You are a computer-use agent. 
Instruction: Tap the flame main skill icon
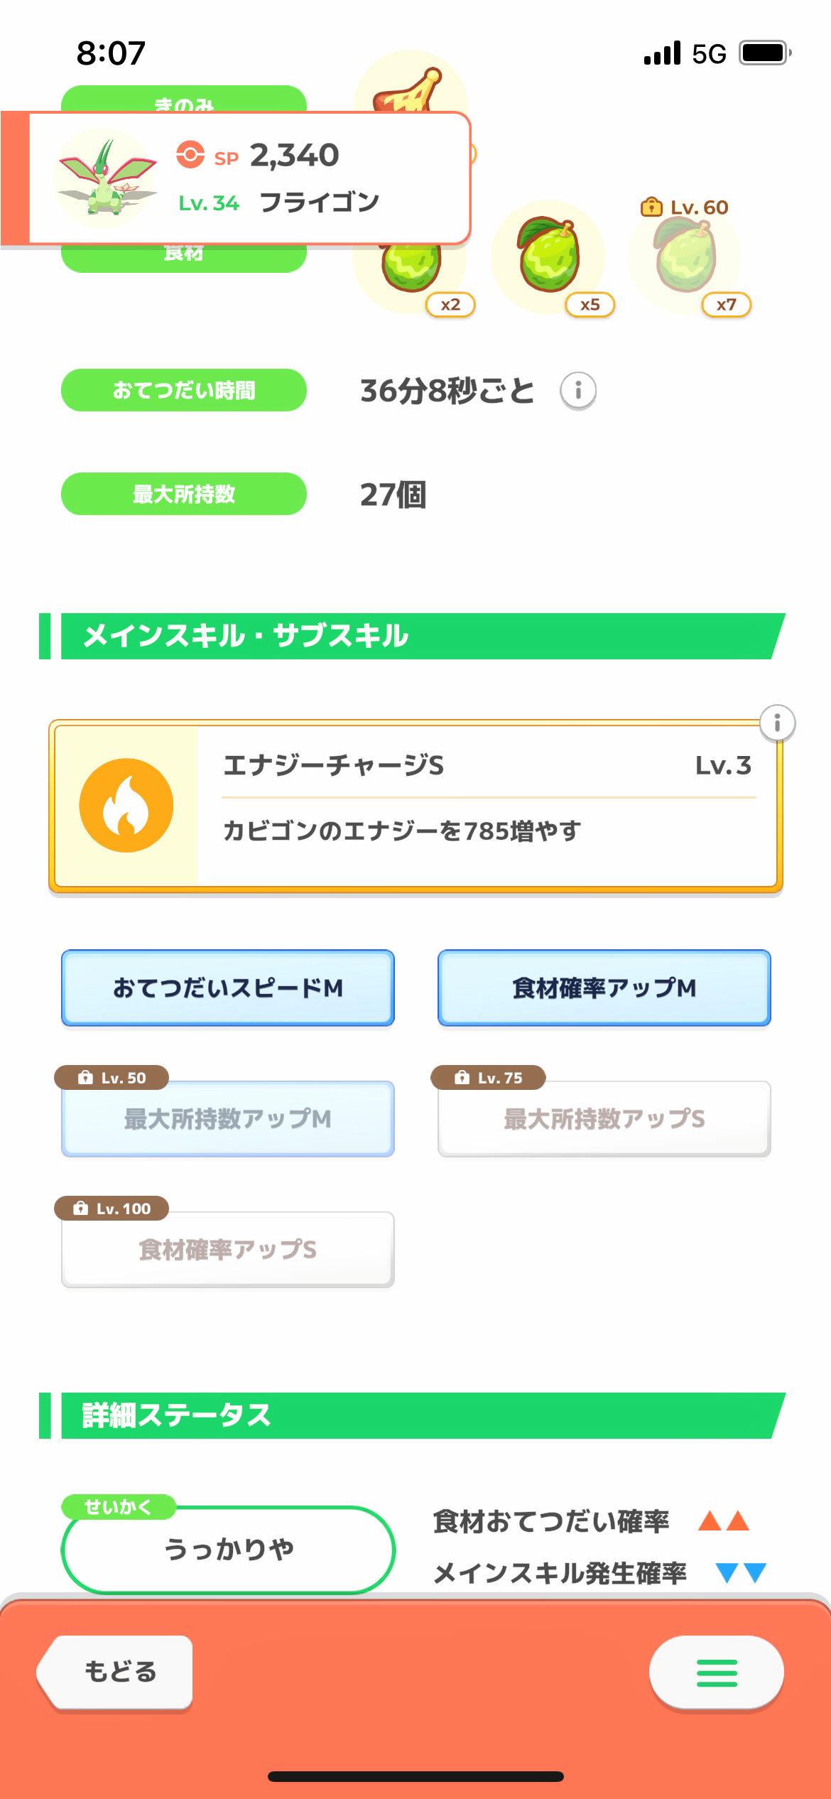[x=126, y=805]
